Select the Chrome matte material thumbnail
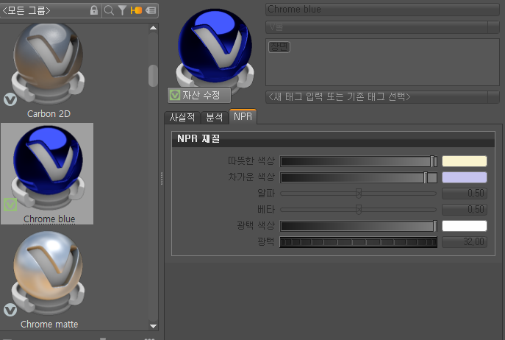 point(48,273)
